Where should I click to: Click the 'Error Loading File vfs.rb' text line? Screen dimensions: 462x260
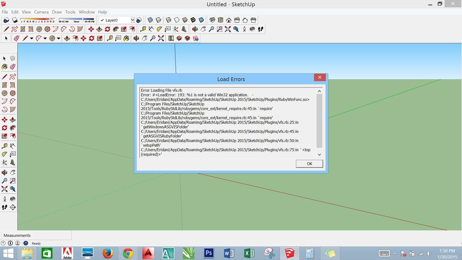(x=161, y=90)
